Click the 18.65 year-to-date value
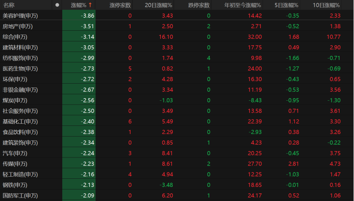354x201 pixels. [x=255, y=185]
